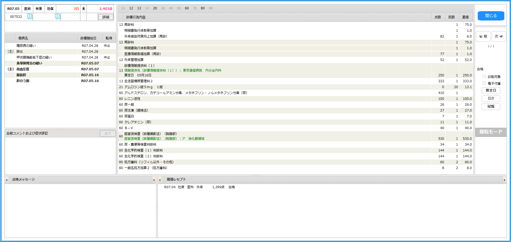Select category tab 90
This screenshot has height=242, width=511.
211,8
